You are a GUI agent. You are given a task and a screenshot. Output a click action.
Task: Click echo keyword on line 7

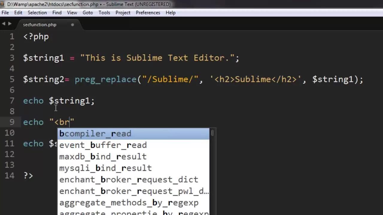click(x=33, y=101)
